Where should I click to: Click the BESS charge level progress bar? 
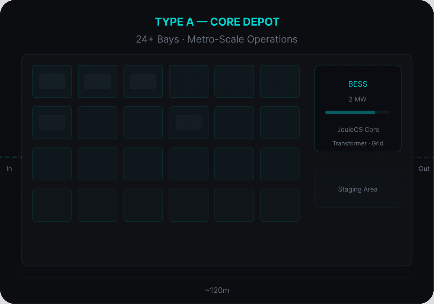click(358, 112)
